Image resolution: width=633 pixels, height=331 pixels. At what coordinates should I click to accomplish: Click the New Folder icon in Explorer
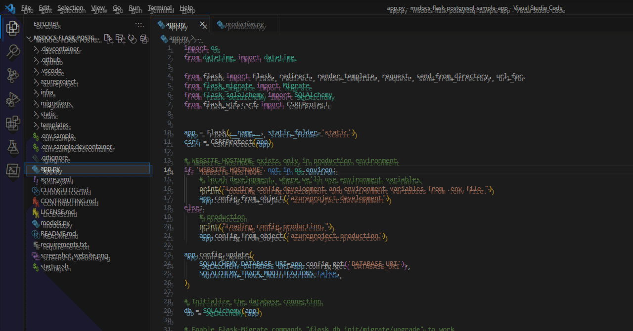tap(120, 39)
